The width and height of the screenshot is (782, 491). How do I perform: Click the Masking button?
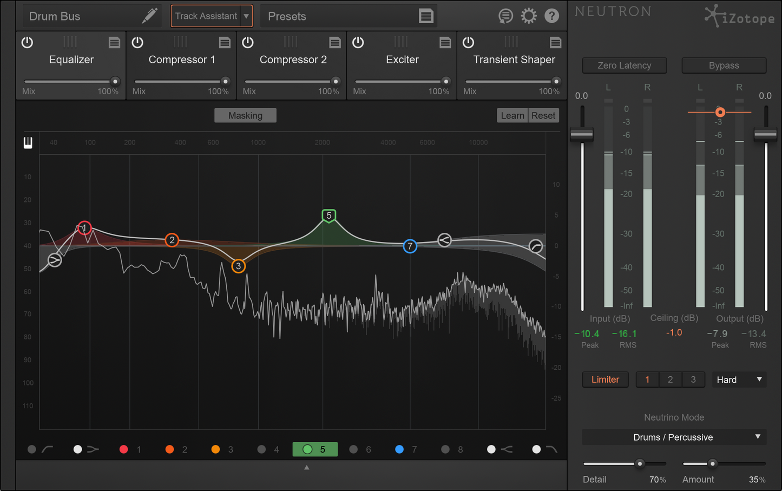(245, 115)
